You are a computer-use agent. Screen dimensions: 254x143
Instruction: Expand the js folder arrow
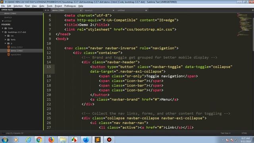coord(5,43)
